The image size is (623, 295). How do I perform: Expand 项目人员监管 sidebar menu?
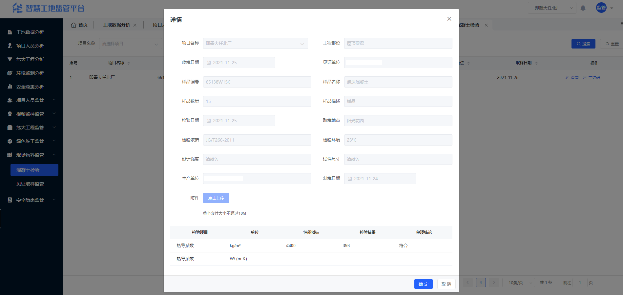(x=31, y=100)
